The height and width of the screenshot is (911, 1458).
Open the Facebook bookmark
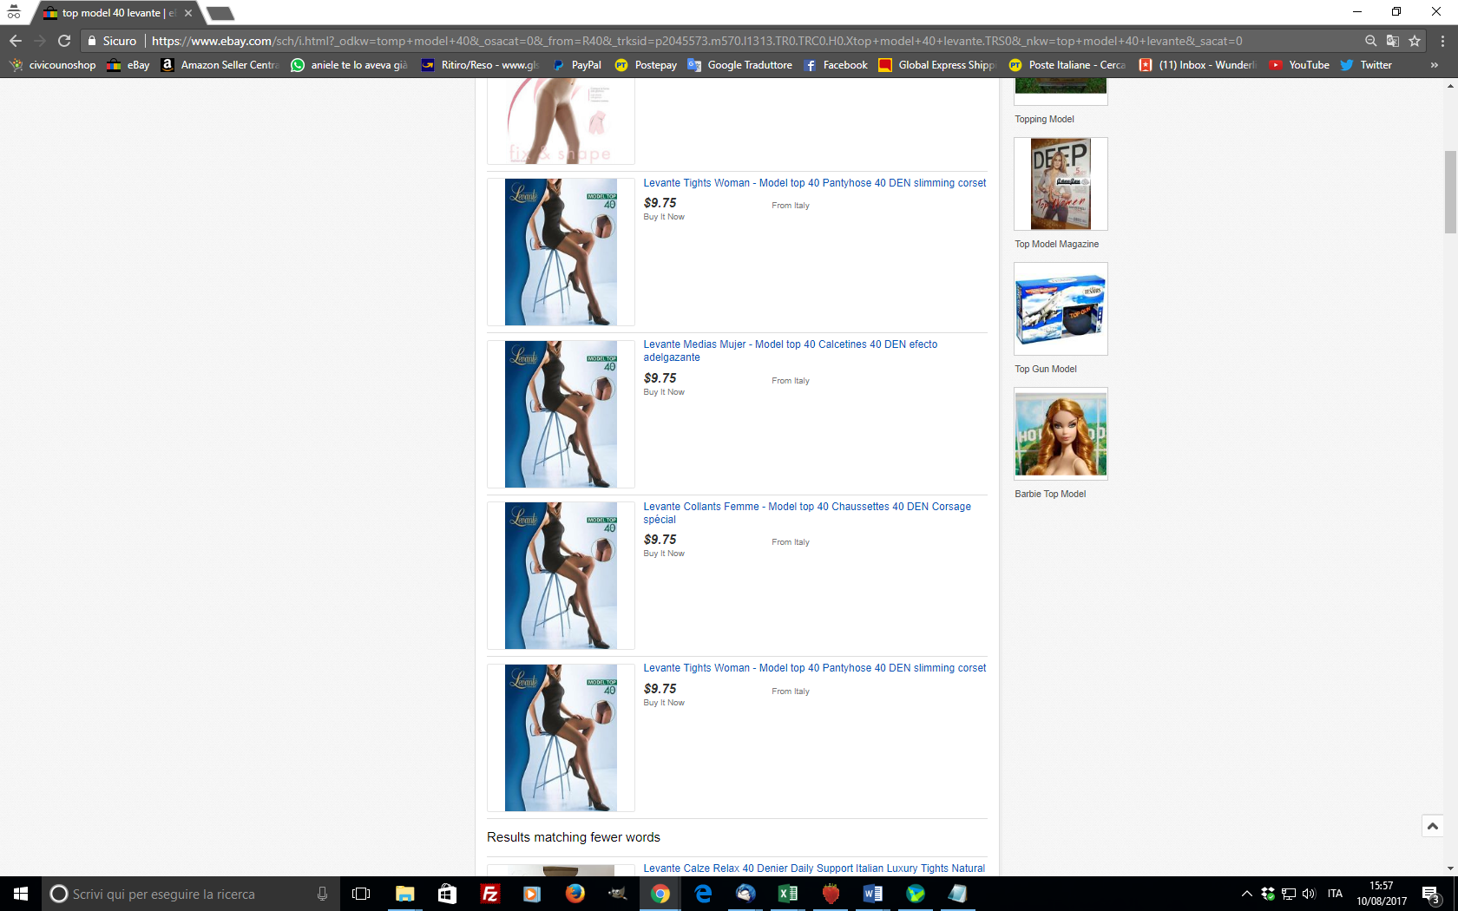pos(835,65)
